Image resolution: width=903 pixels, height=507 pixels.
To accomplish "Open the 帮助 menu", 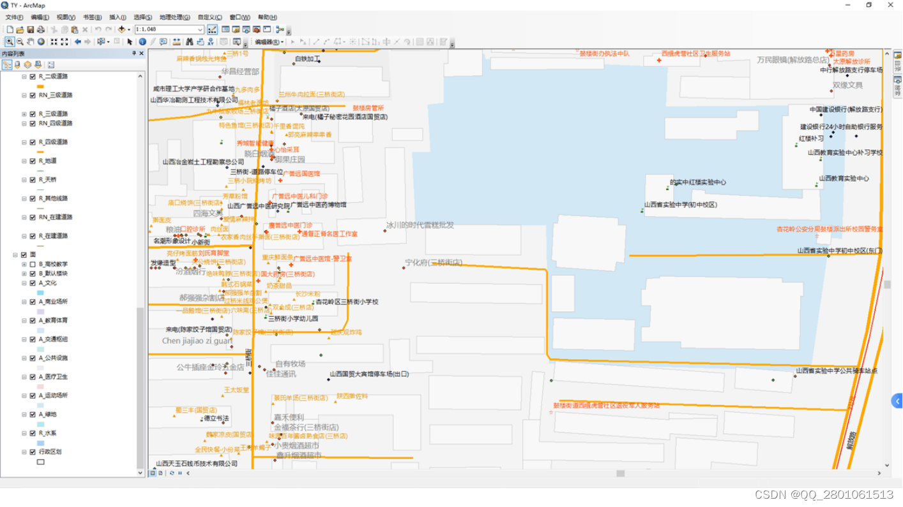I will [267, 17].
